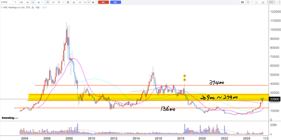Switch to the daily interval button
281x140 pixels.
tap(27, 2)
